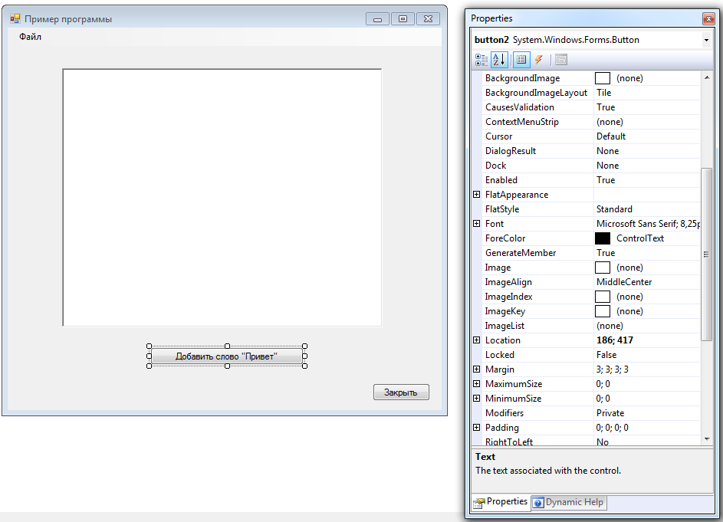The width and height of the screenshot is (723, 522).
Task: Click the Закрыть button on the form
Action: coord(401,392)
